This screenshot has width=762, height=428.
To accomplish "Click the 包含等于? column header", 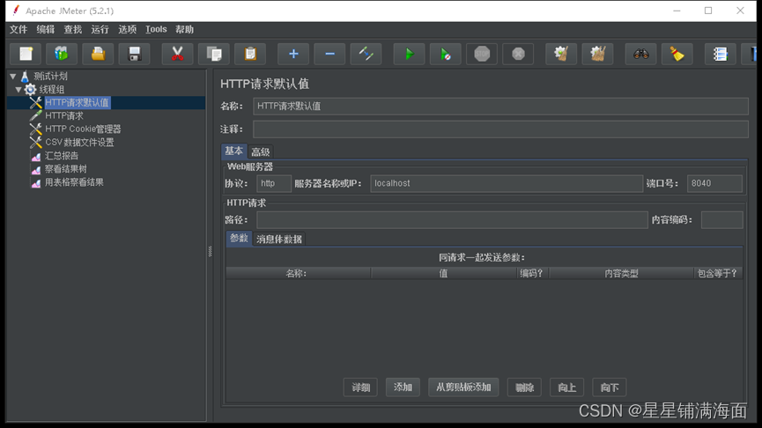I will 718,274.
